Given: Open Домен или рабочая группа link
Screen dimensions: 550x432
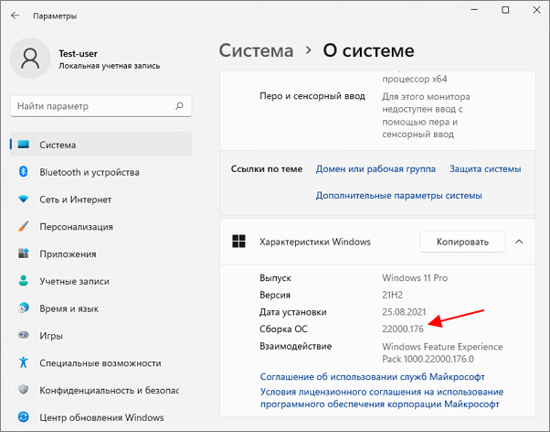Looking at the screenshot, I should 375,169.
